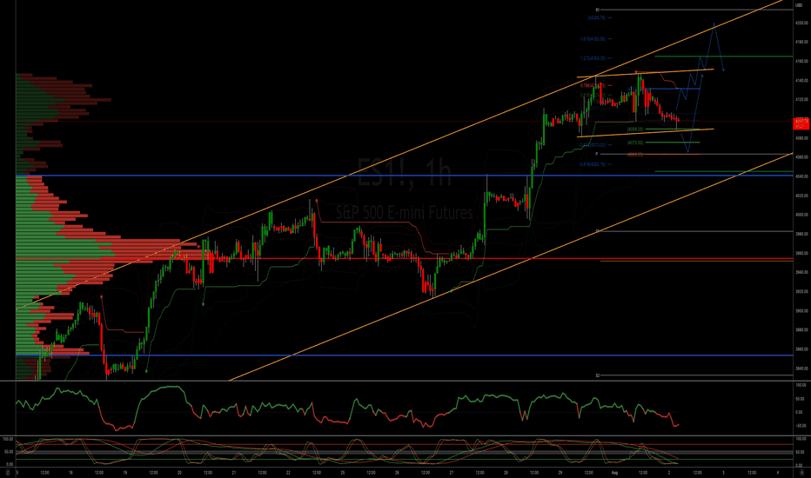Screen dimensions: 811x478
Task: Click the round icon left of the time axis
Action: coord(8,472)
